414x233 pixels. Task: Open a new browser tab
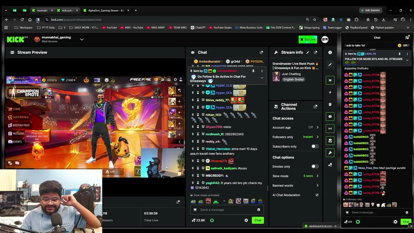(x=136, y=10)
